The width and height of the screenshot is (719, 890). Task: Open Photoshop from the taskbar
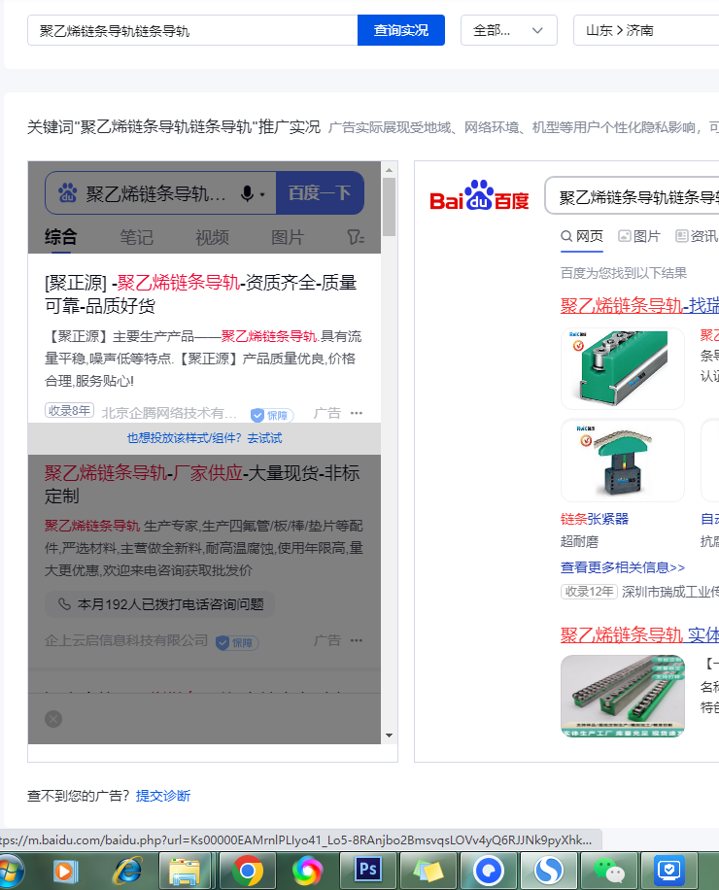click(367, 870)
